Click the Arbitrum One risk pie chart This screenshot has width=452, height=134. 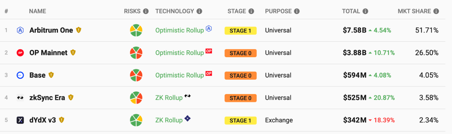[x=136, y=30]
